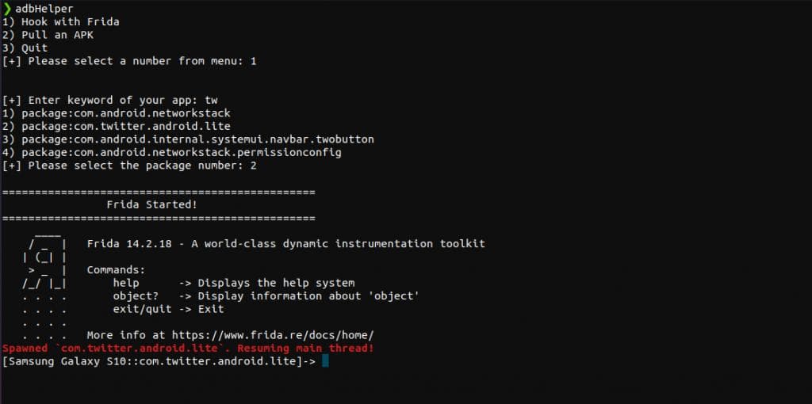Click the Frida ASCII art logo
Viewport: 812px width, 404px height.
coord(44,269)
